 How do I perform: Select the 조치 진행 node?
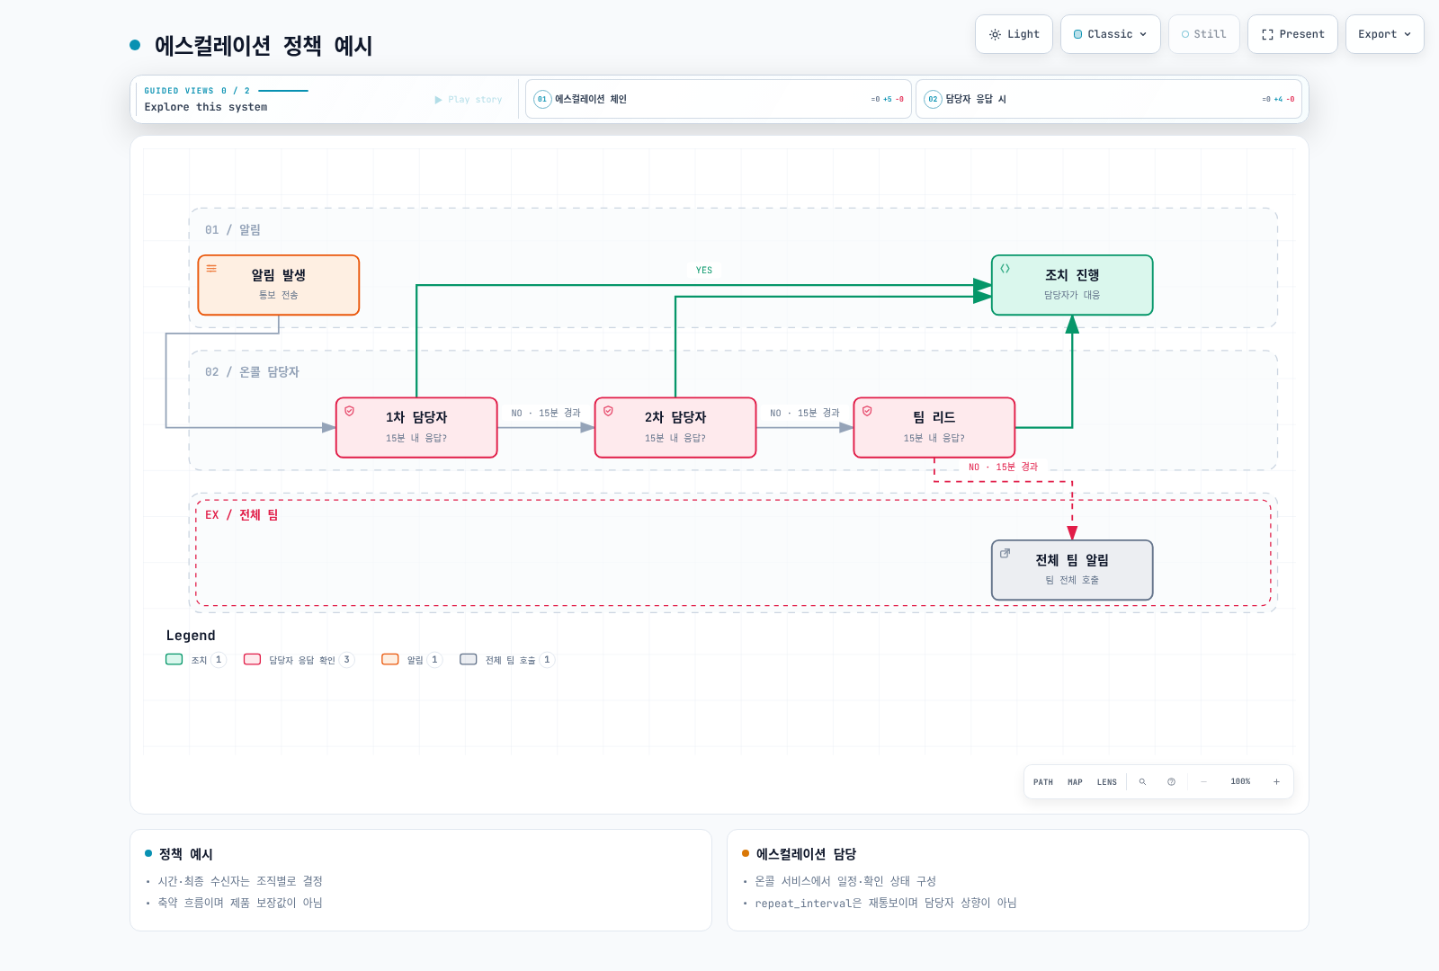click(1072, 285)
